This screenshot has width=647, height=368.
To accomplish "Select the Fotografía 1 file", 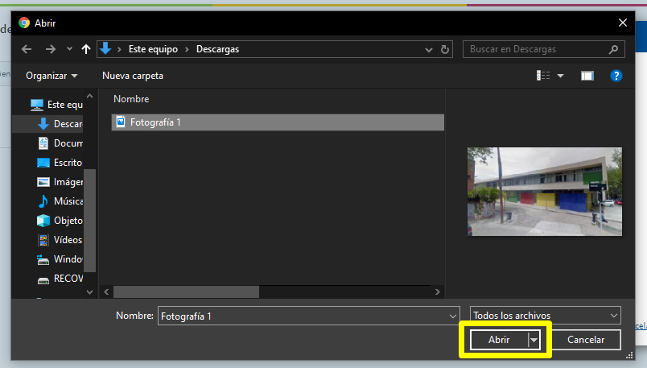I will pos(155,122).
